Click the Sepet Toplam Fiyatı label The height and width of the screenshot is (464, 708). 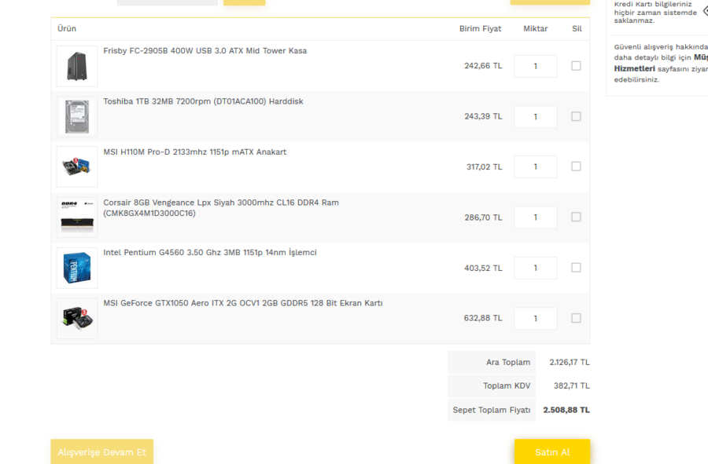[x=492, y=410]
